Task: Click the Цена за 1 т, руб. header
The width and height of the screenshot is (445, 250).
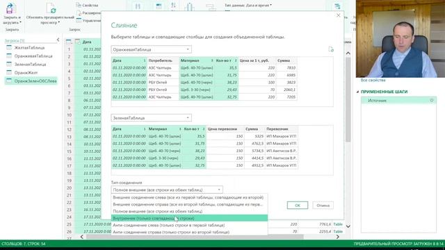Action: tap(257, 60)
